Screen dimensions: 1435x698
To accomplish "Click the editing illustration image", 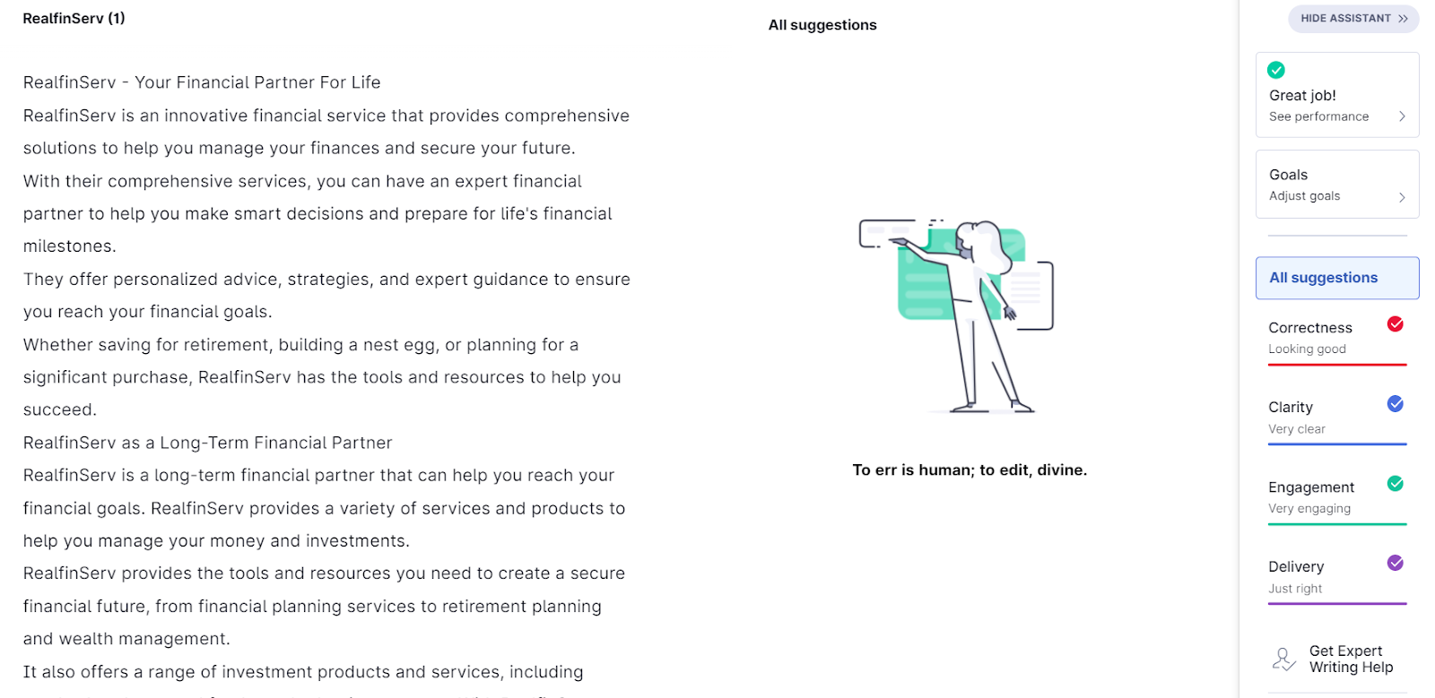I will click(956, 316).
